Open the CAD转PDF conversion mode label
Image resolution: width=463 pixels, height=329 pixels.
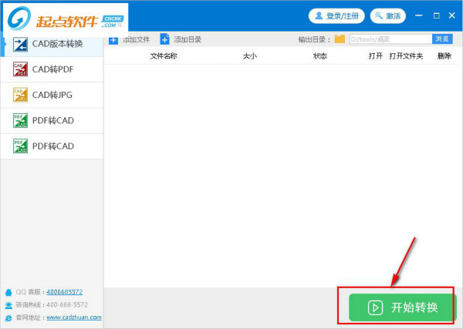(52, 69)
